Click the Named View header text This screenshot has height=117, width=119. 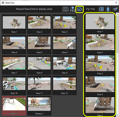[x=34, y=9]
